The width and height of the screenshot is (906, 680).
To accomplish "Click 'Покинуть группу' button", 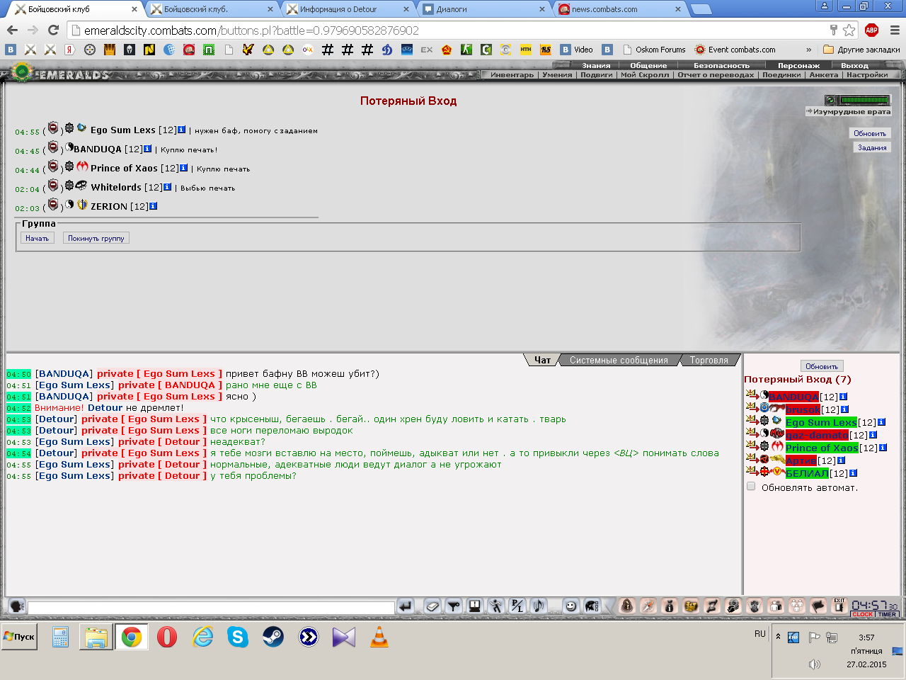I will 96,238.
